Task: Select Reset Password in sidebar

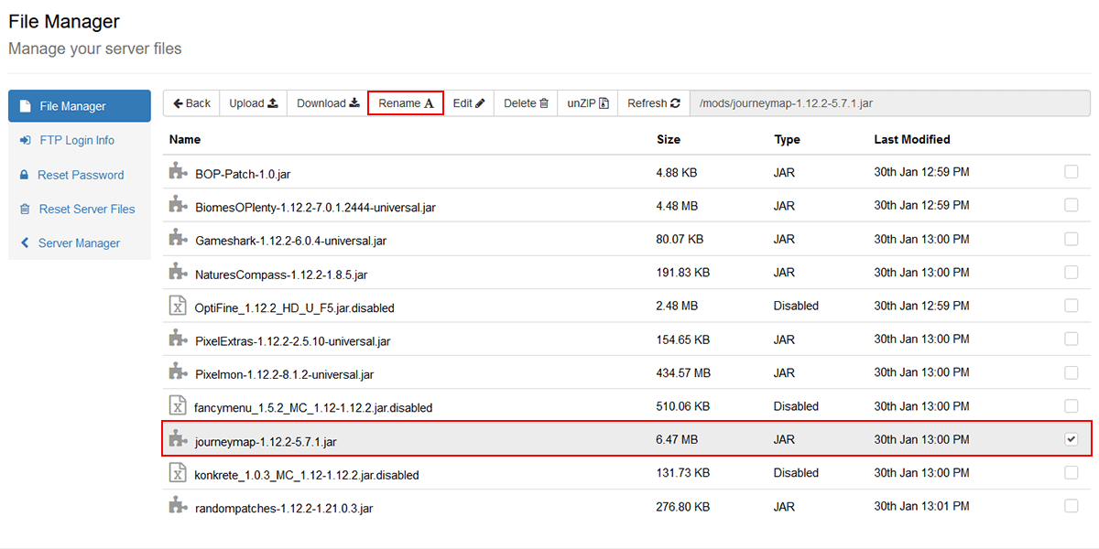Action: [80, 175]
